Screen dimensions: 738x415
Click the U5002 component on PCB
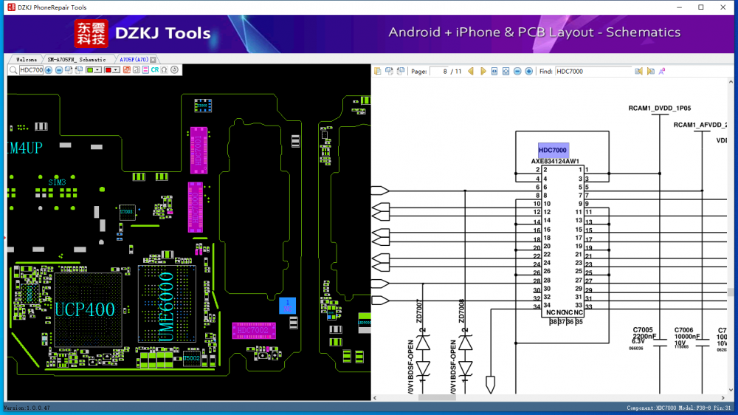pyautogui.click(x=192, y=358)
